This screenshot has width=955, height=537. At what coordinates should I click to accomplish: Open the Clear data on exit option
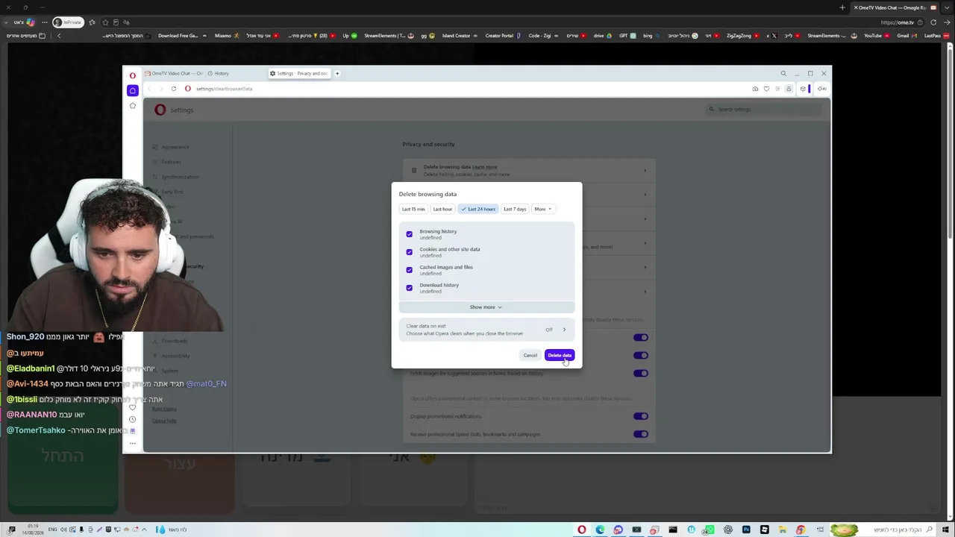pos(486,330)
